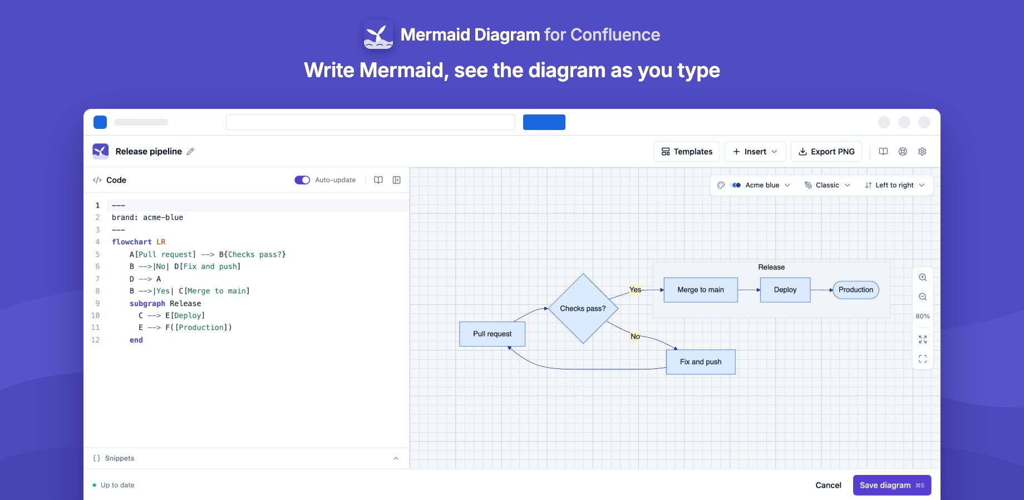Select the Production node in the diagram
Screen dimensions: 1024x500
click(856, 289)
